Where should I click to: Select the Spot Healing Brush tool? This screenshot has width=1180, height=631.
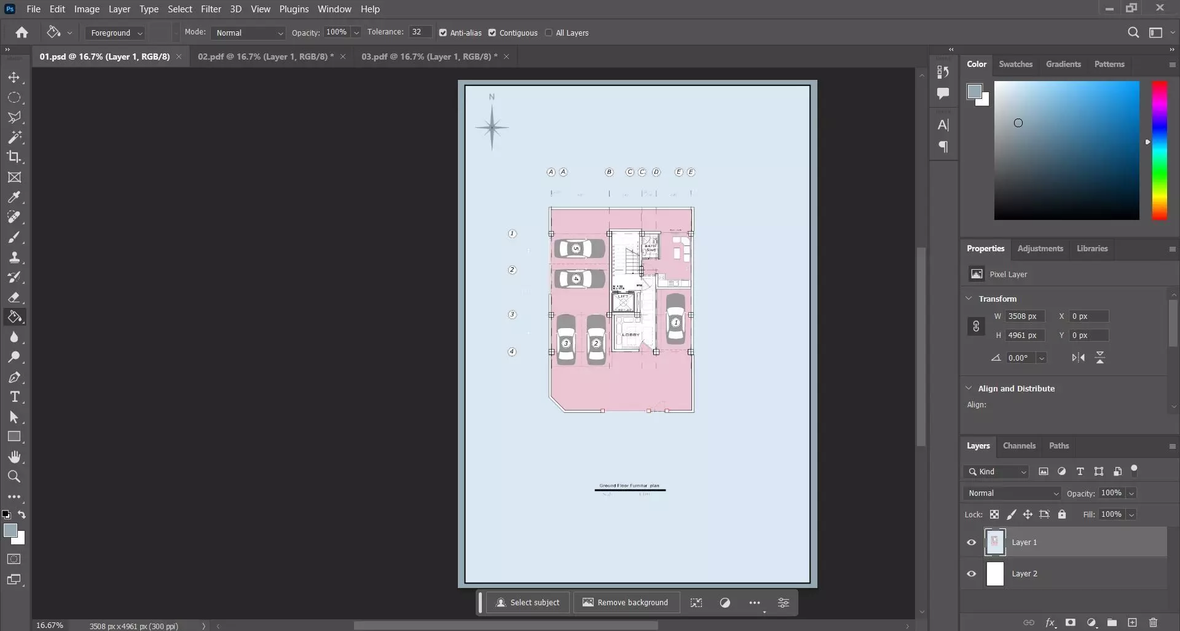[x=14, y=217]
